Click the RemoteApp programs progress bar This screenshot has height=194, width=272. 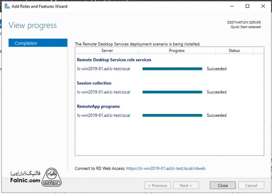pyautogui.click(x=172, y=115)
